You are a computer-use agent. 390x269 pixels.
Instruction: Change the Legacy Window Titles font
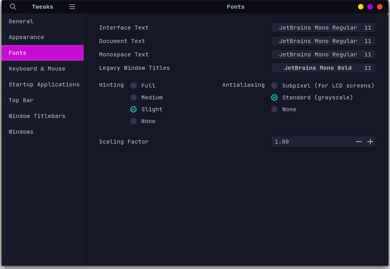pyautogui.click(x=323, y=68)
